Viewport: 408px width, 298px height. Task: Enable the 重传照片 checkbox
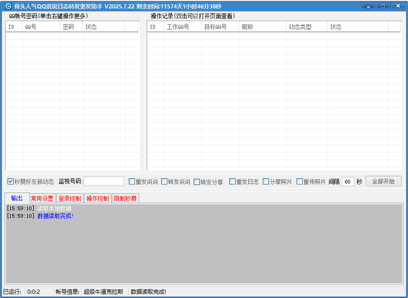pyautogui.click(x=300, y=182)
